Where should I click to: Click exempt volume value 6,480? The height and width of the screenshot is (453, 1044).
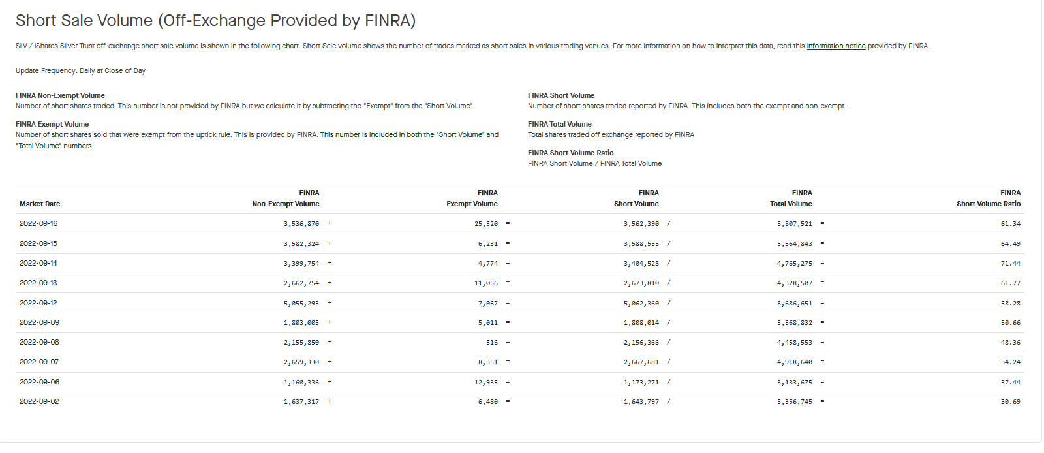click(x=488, y=402)
